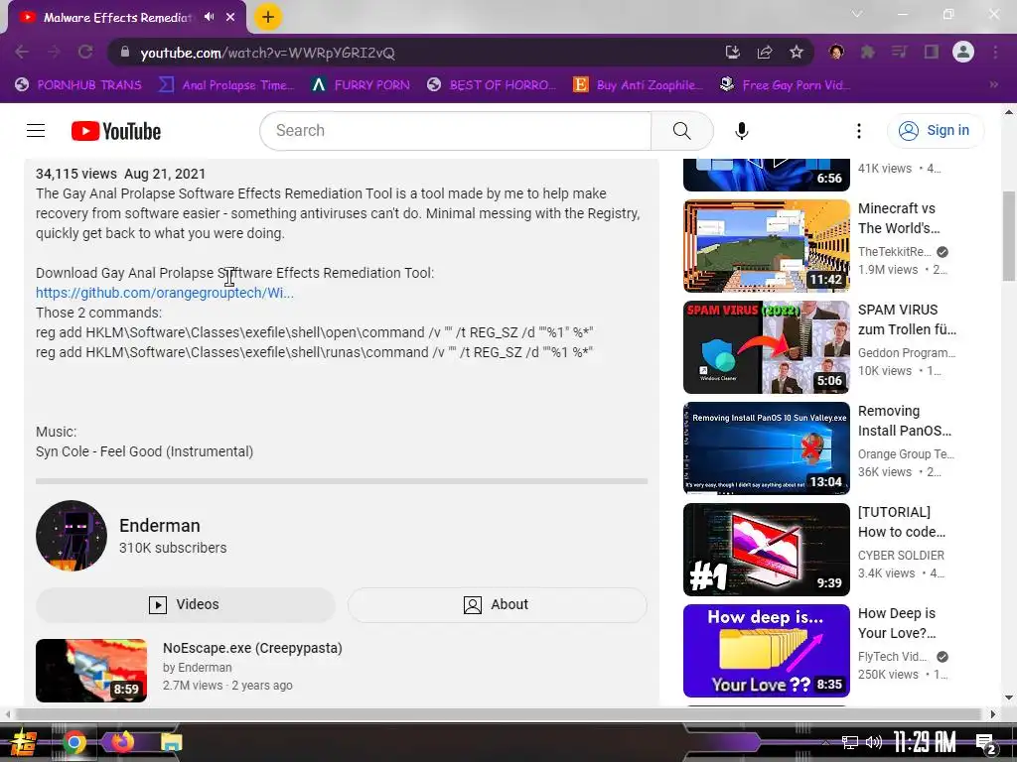Screen dimensions: 1017x762
Task: Go back to the previous page
Action: pos(22,52)
